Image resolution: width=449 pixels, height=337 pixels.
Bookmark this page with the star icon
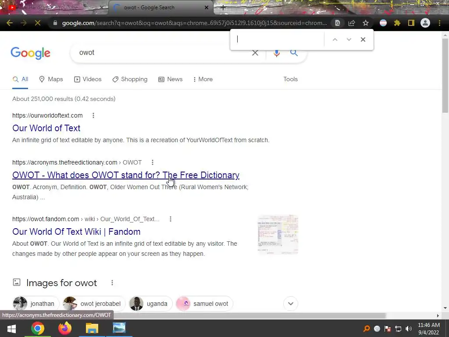(x=366, y=23)
